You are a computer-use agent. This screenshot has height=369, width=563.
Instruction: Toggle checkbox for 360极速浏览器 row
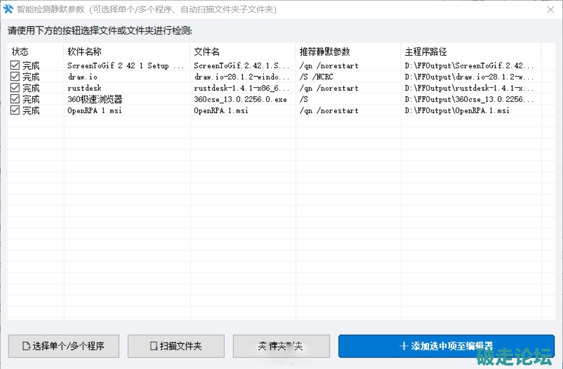15,99
